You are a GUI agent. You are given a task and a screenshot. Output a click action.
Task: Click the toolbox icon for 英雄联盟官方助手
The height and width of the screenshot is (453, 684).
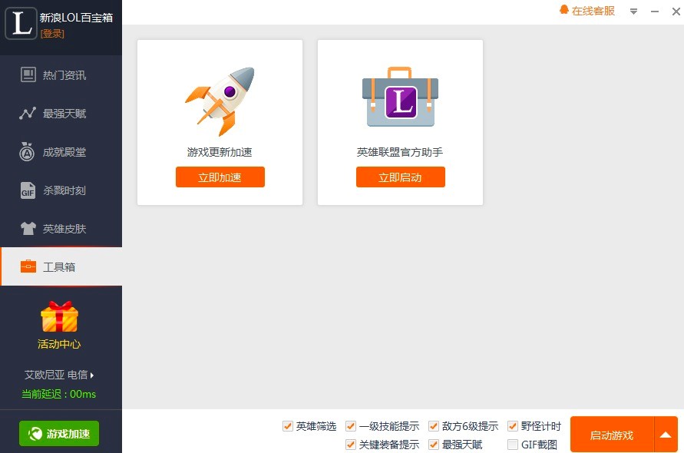coord(400,97)
